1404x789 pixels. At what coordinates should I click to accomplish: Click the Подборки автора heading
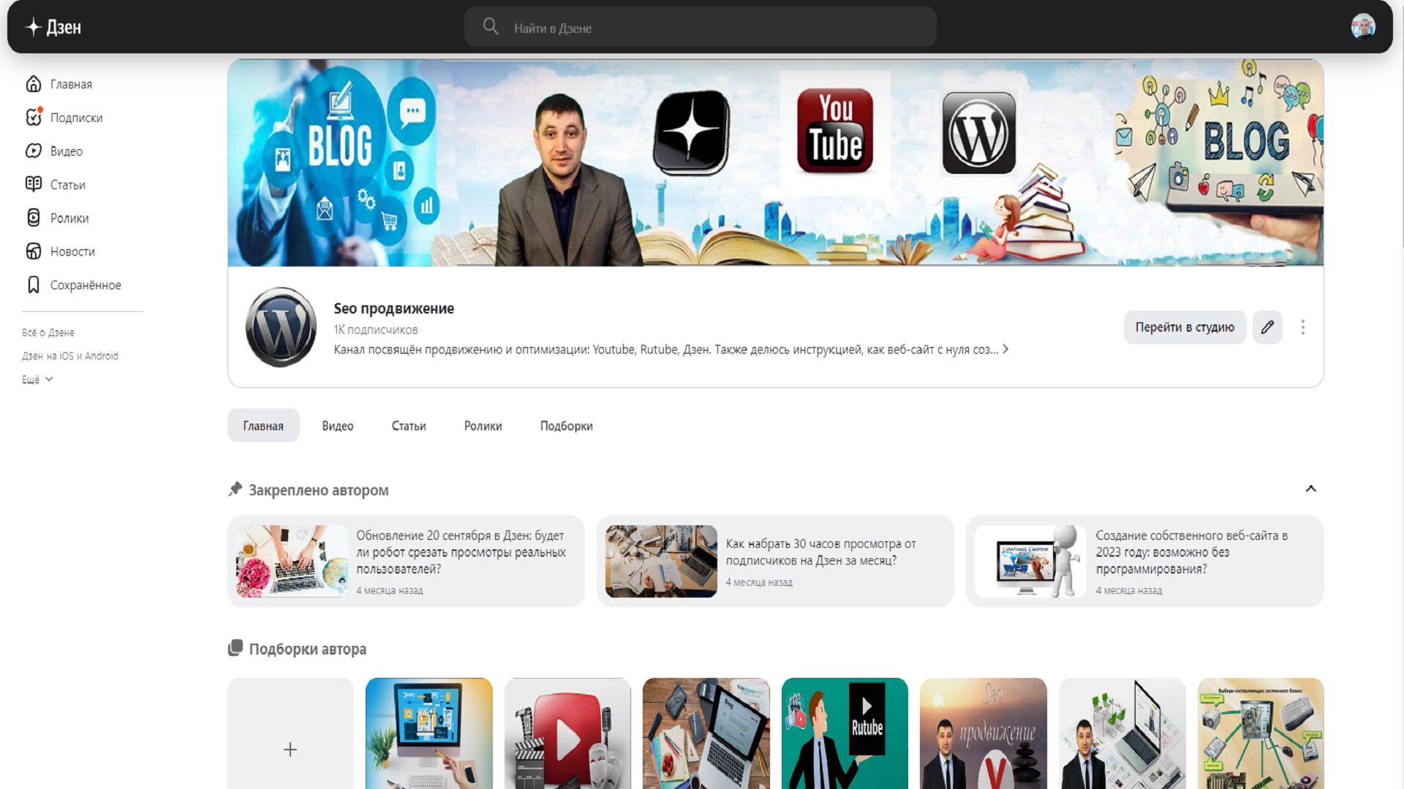point(308,649)
